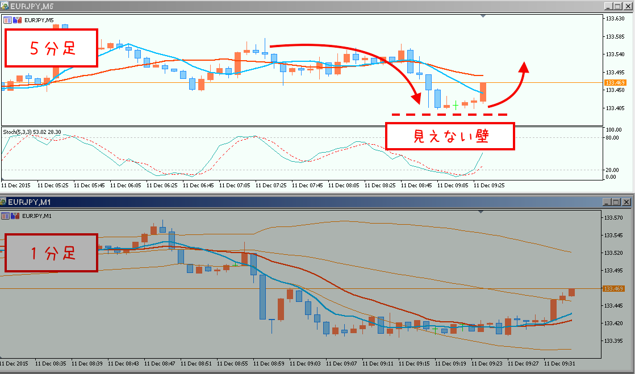Maximize the EURJPY,M5 chart window
Viewport: 635px width, 374px height.
pyautogui.click(x=617, y=6)
